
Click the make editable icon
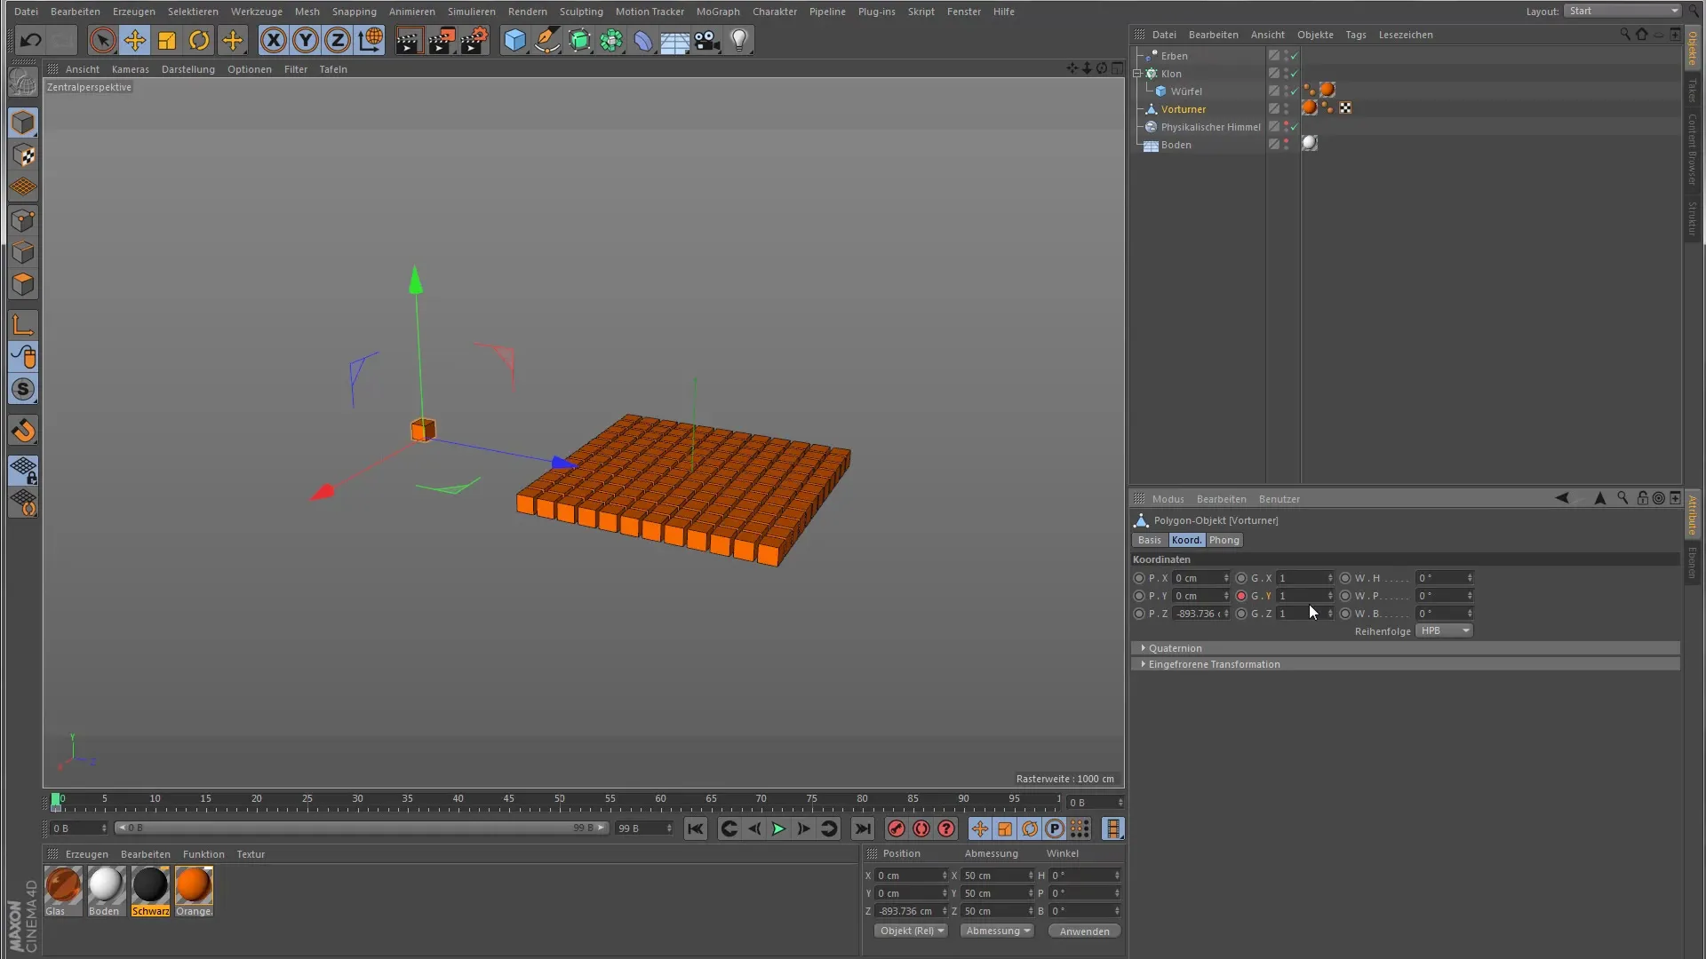(23, 83)
